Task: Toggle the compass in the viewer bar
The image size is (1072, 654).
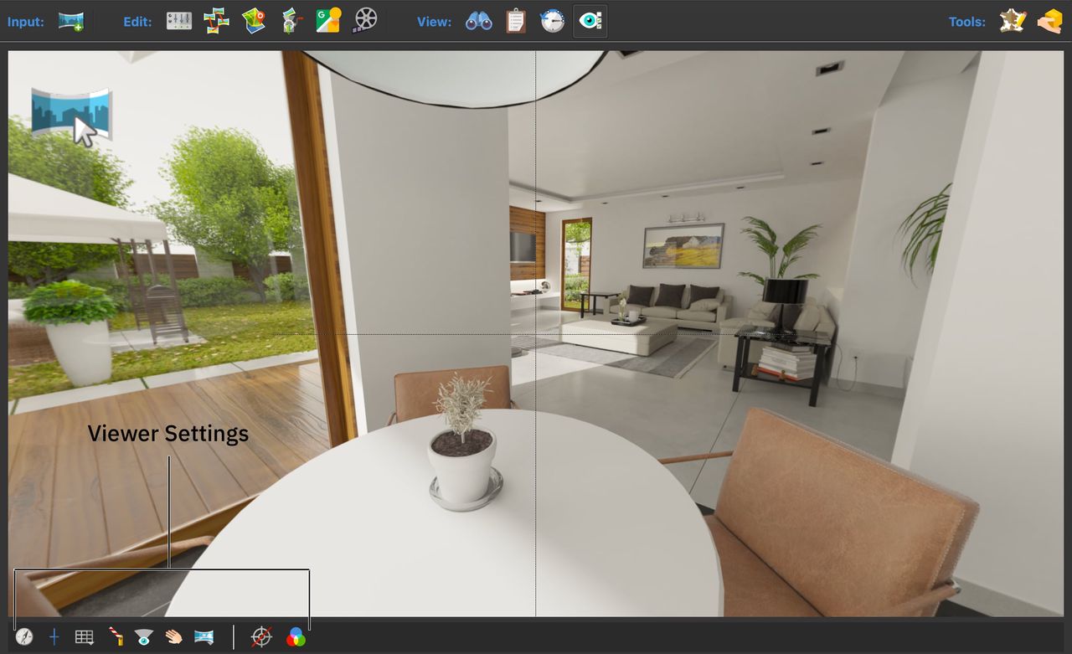Action: [24, 637]
